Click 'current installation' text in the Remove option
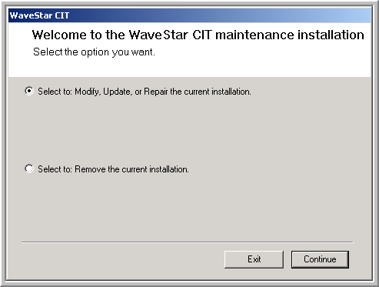The height and width of the screenshot is (287, 379). pyautogui.click(x=155, y=169)
